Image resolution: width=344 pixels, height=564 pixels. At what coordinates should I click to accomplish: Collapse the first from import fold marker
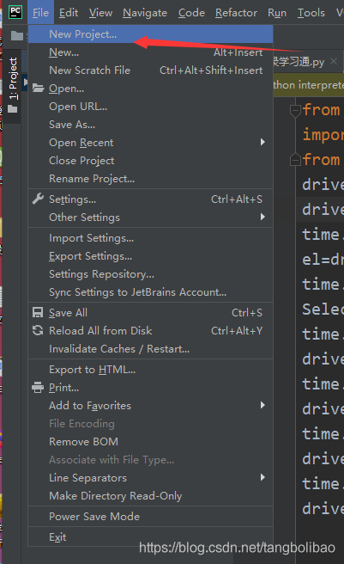[295, 110]
